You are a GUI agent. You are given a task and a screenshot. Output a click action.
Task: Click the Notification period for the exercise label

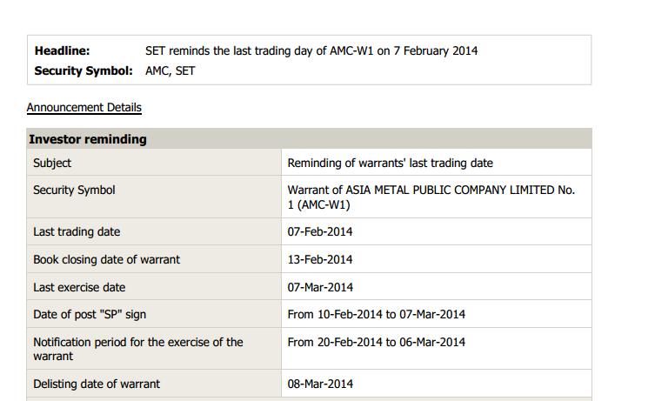(138, 349)
